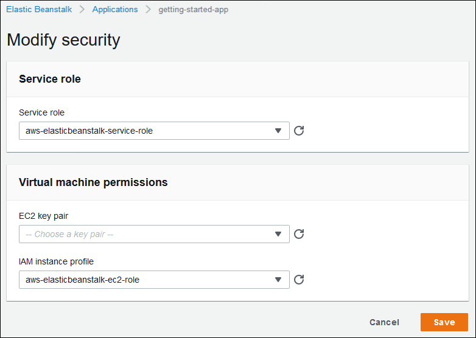The width and height of the screenshot is (476, 338).
Task: Click the Service role dropdown arrow
Action: click(x=278, y=131)
